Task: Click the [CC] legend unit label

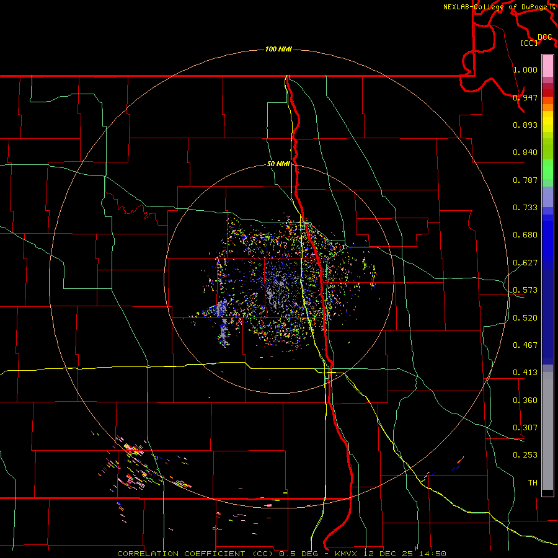Action: [x=529, y=43]
